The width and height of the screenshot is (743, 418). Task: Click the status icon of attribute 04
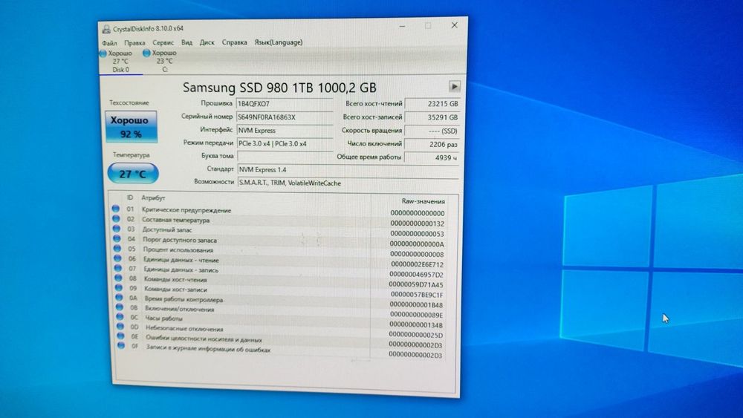(x=117, y=238)
